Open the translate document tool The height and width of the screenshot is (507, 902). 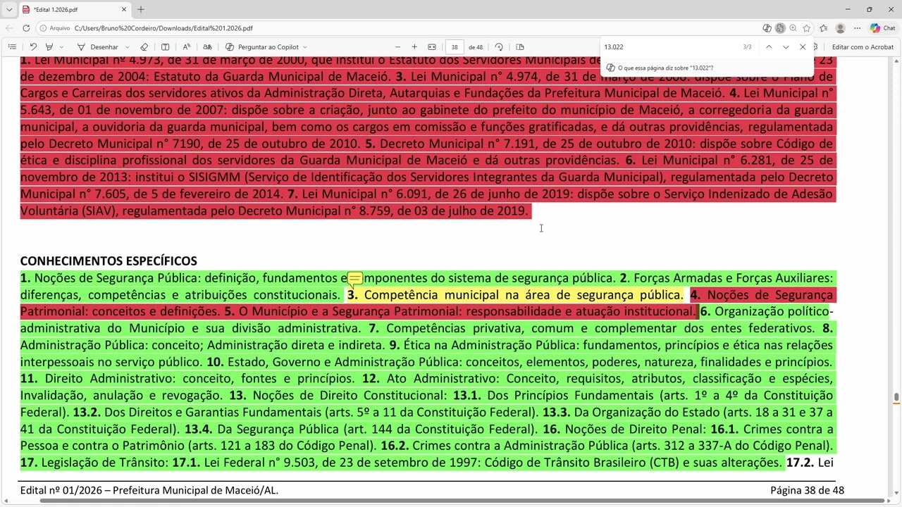(207, 47)
